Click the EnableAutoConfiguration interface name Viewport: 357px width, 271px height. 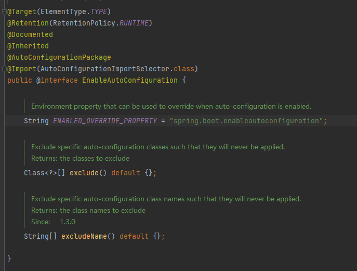pyautogui.click(x=130, y=80)
